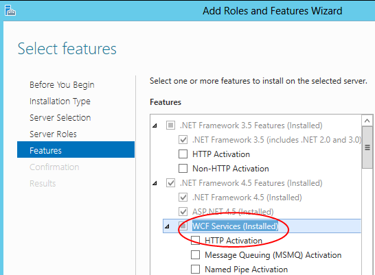
Task: Click the .NET Framework 3.5 Features tri-state checkbox
Action: (170, 125)
